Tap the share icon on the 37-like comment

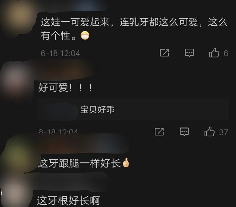click(x=159, y=132)
